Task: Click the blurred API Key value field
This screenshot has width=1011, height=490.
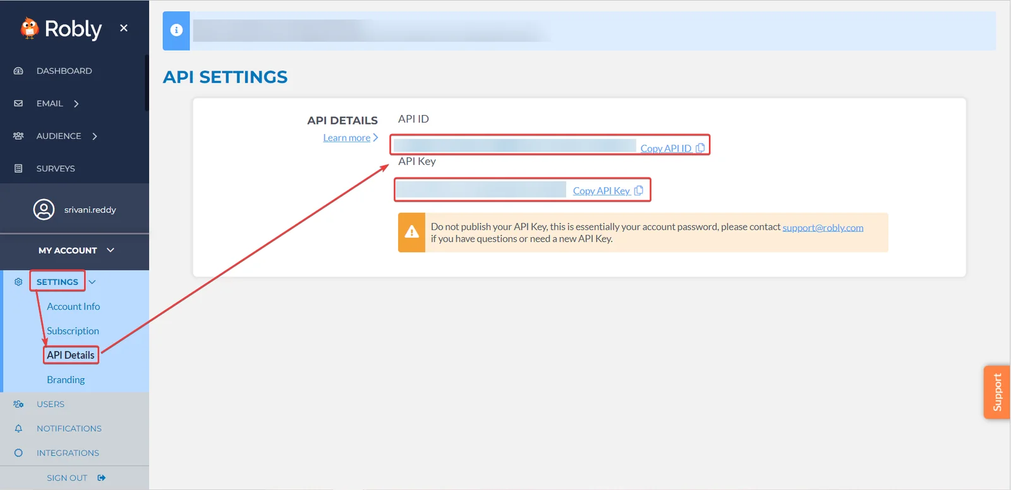Action: pos(481,189)
